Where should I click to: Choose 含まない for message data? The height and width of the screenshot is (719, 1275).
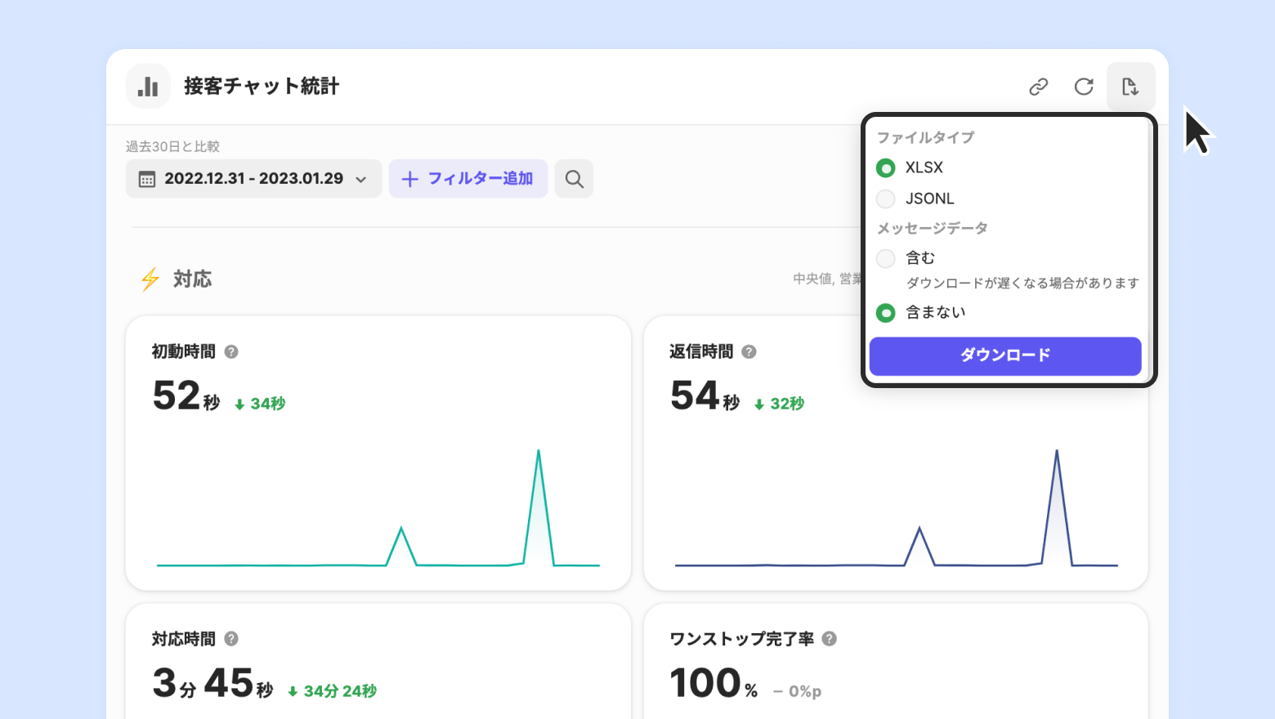(886, 313)
